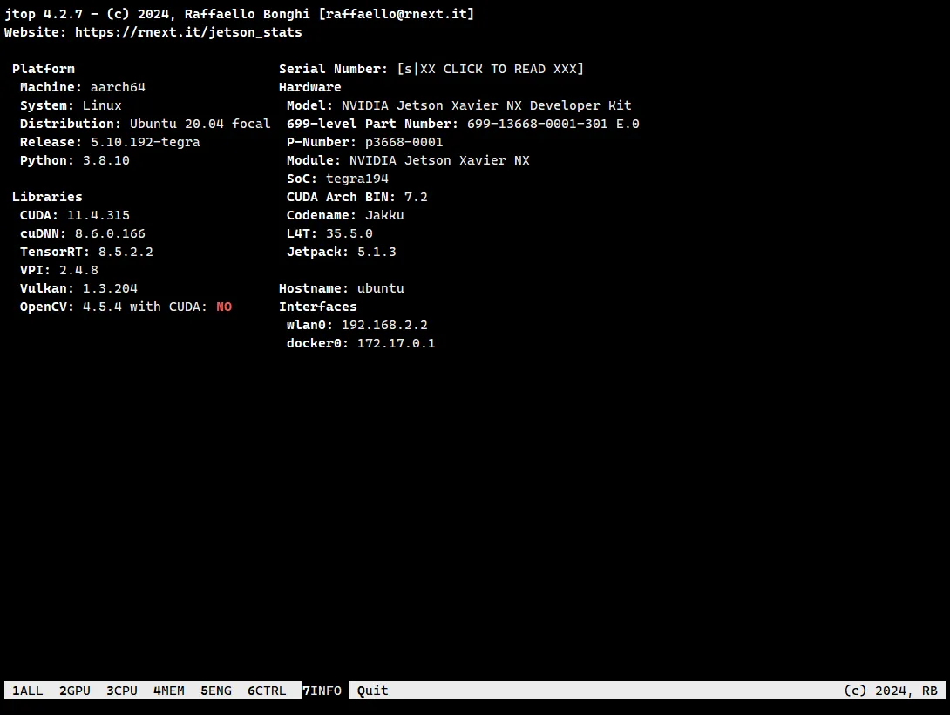Click the Hardware section heading
The width and height of the screenshot is (950, 715).
click(310, 87)
